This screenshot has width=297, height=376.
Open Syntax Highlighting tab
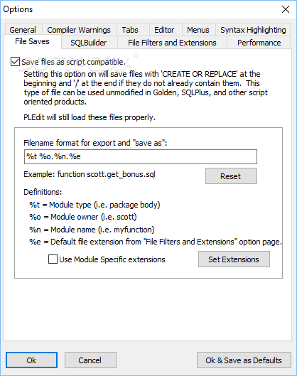(x=253, y=30)
